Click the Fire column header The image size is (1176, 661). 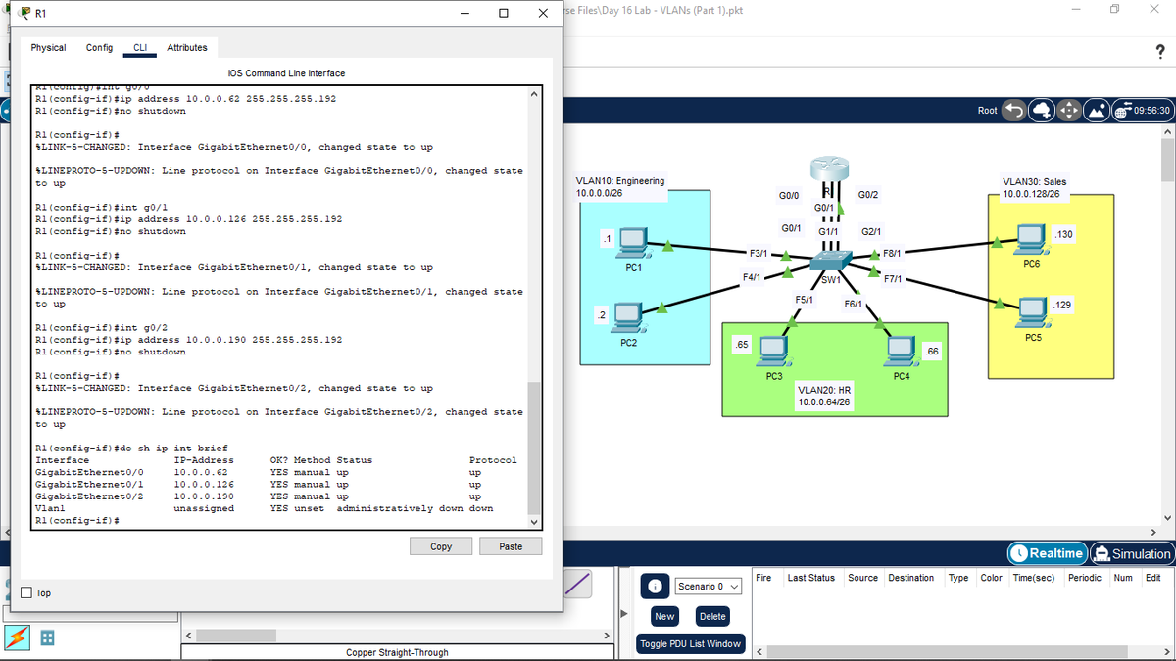click(763, 578)
